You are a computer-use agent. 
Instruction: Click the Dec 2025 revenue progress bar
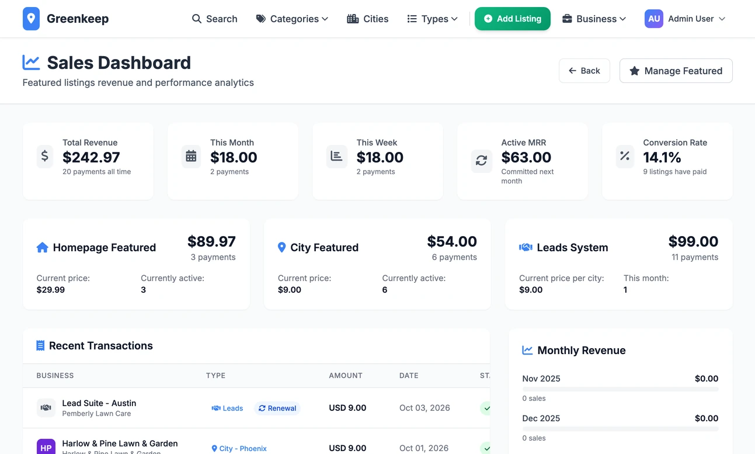(x=620, y=429)
